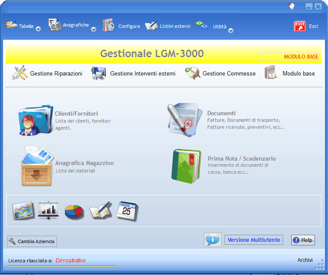Click the MODULO BASE field
The width and height of the screenshot is (328, 275).
click(x=290, y=57)
